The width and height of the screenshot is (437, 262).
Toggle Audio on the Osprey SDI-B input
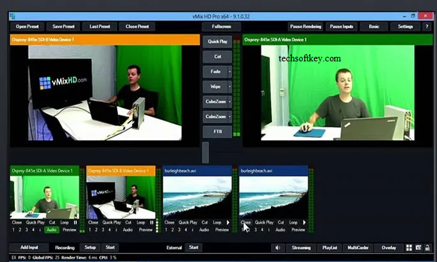[x=128, y=230]
